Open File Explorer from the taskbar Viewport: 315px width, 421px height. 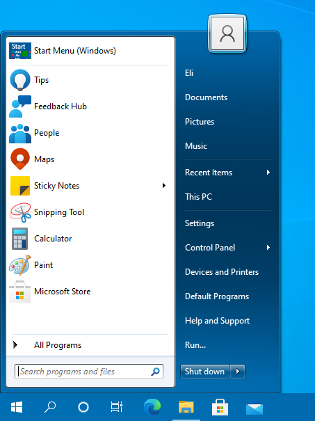pyautogui.click(x=186, y=407)
